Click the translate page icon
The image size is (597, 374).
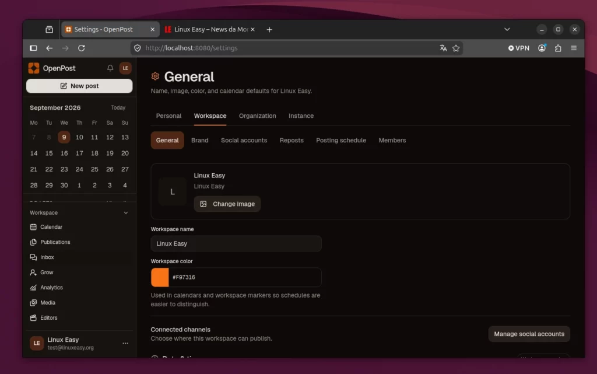[443, 48]
